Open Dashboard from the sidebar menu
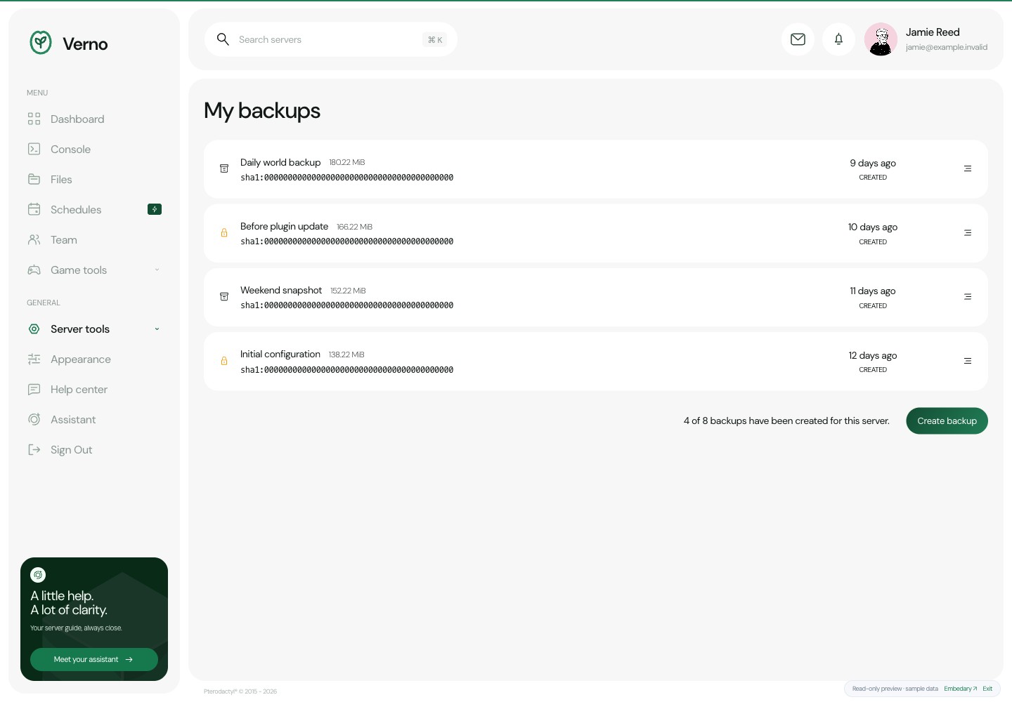Image resolution: width=1012 pixels, height=702 pixels. click(94, 119)
